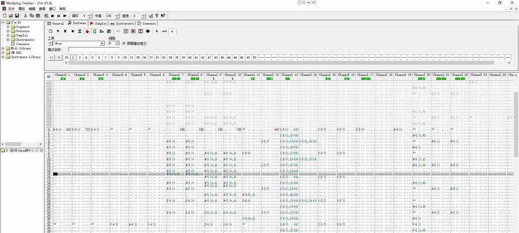Select Comments item in the tree

[x=23, y=44]
